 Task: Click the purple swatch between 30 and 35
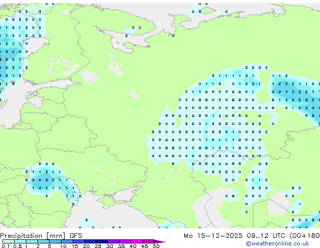click(x=114, y=241)
